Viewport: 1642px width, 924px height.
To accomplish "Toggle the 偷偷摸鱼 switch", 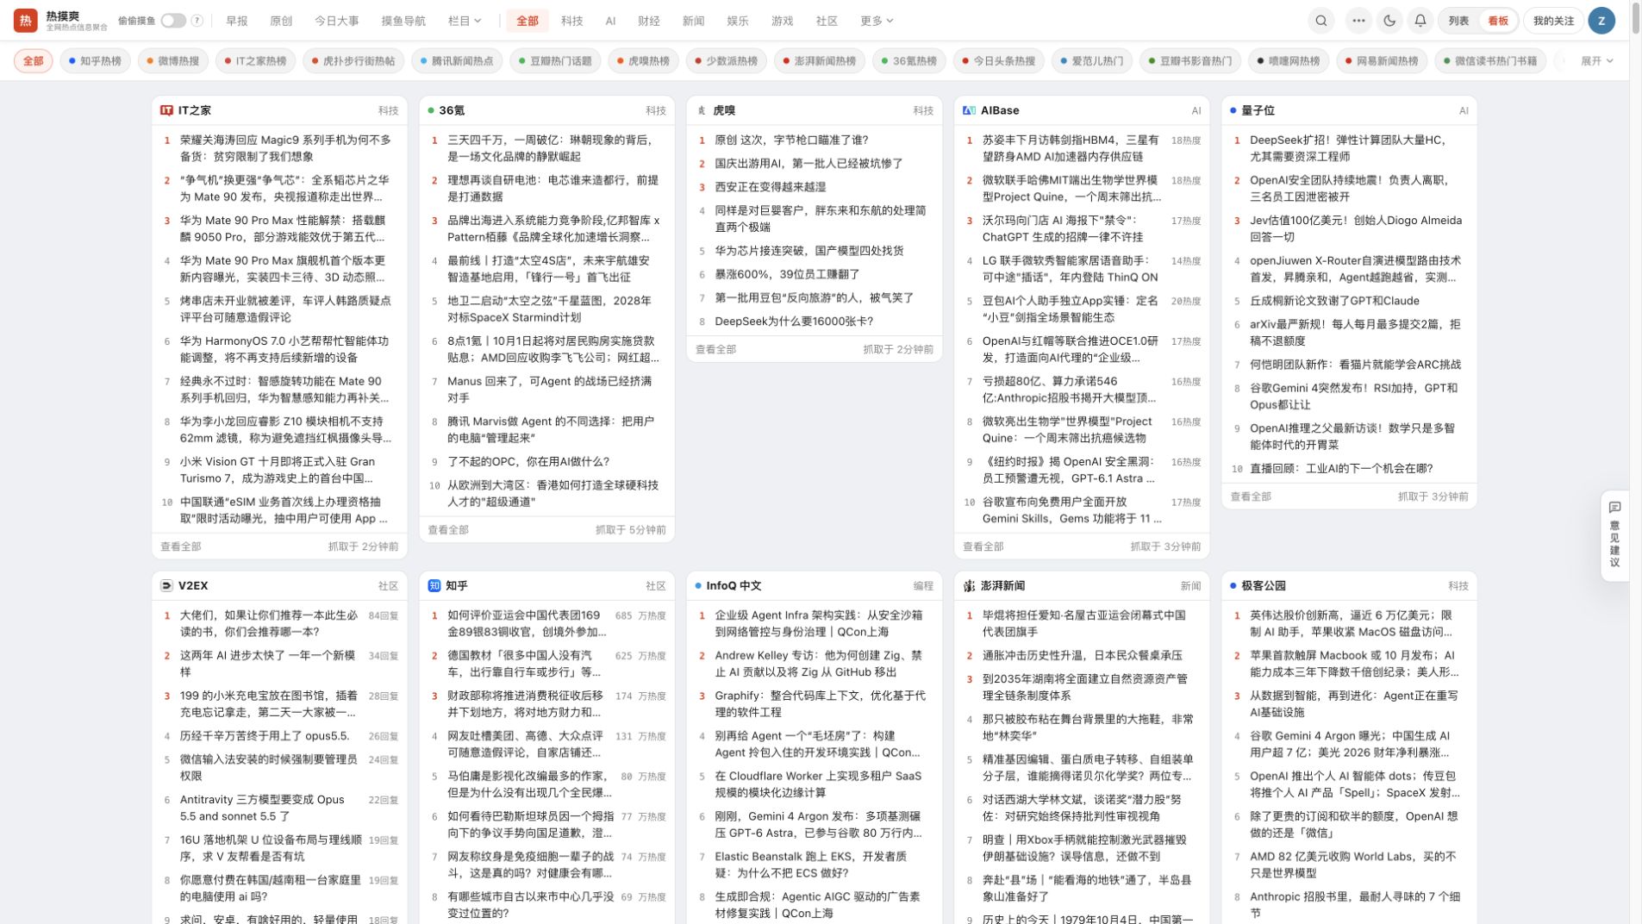I will (173, 21).
